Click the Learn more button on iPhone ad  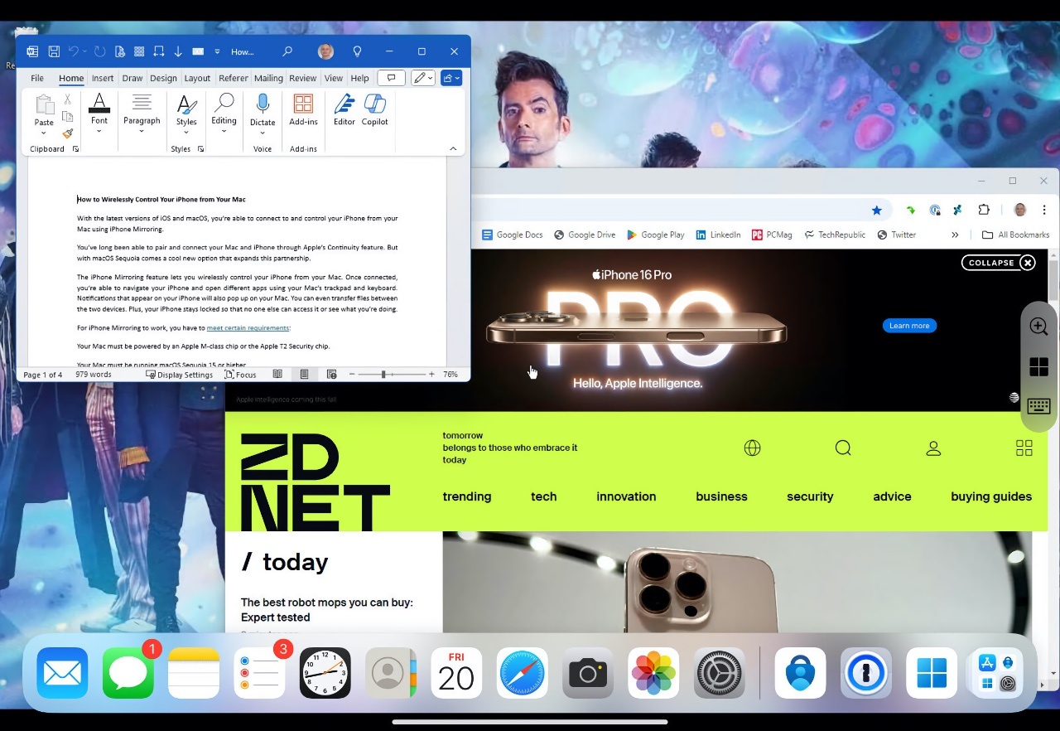pyautogui.click(x=909, y=326)
